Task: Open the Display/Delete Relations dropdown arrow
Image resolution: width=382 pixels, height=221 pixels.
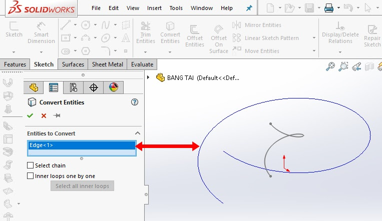Action: (x=340, y=52)
